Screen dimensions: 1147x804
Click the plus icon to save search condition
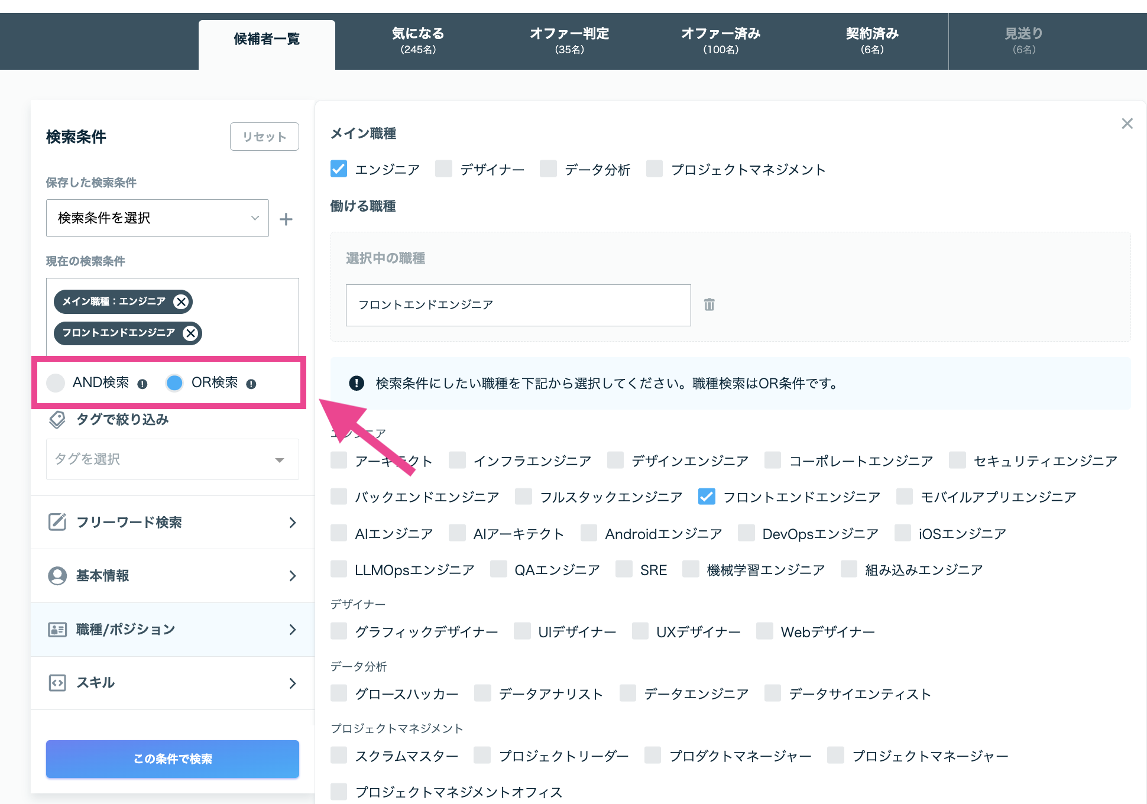coord(286,219)
